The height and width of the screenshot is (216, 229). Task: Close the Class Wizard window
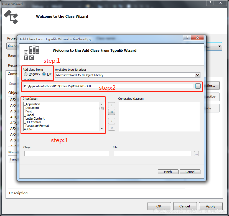pyautogui.click(x=220, y=2)
